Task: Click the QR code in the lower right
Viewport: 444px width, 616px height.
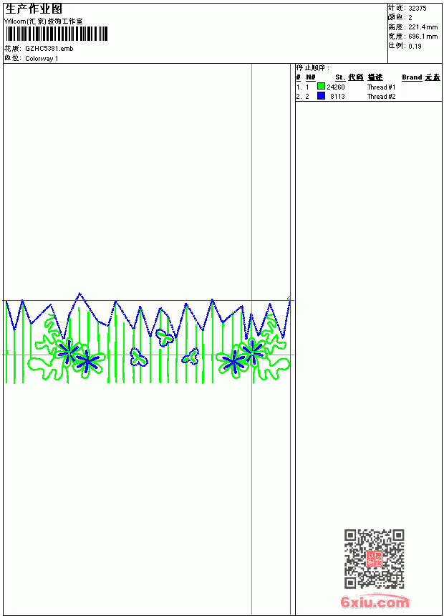Action: click(x=375, y=559)
